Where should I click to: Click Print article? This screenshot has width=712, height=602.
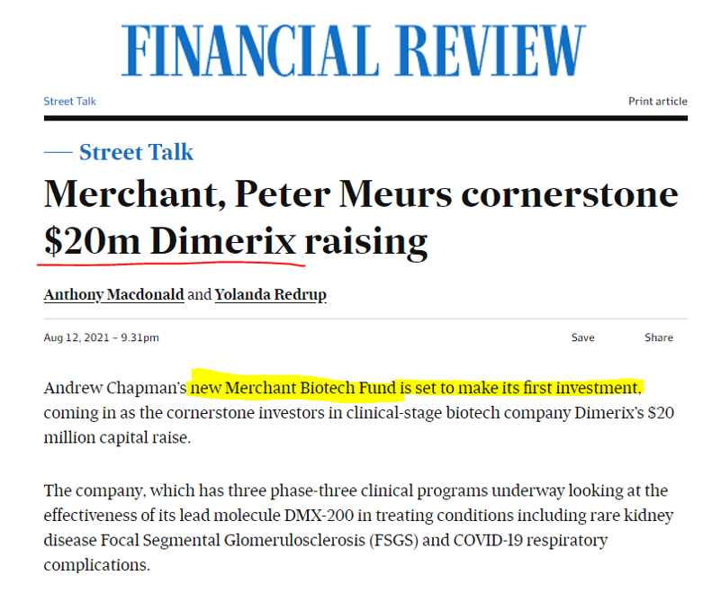(x=657, y=102)
